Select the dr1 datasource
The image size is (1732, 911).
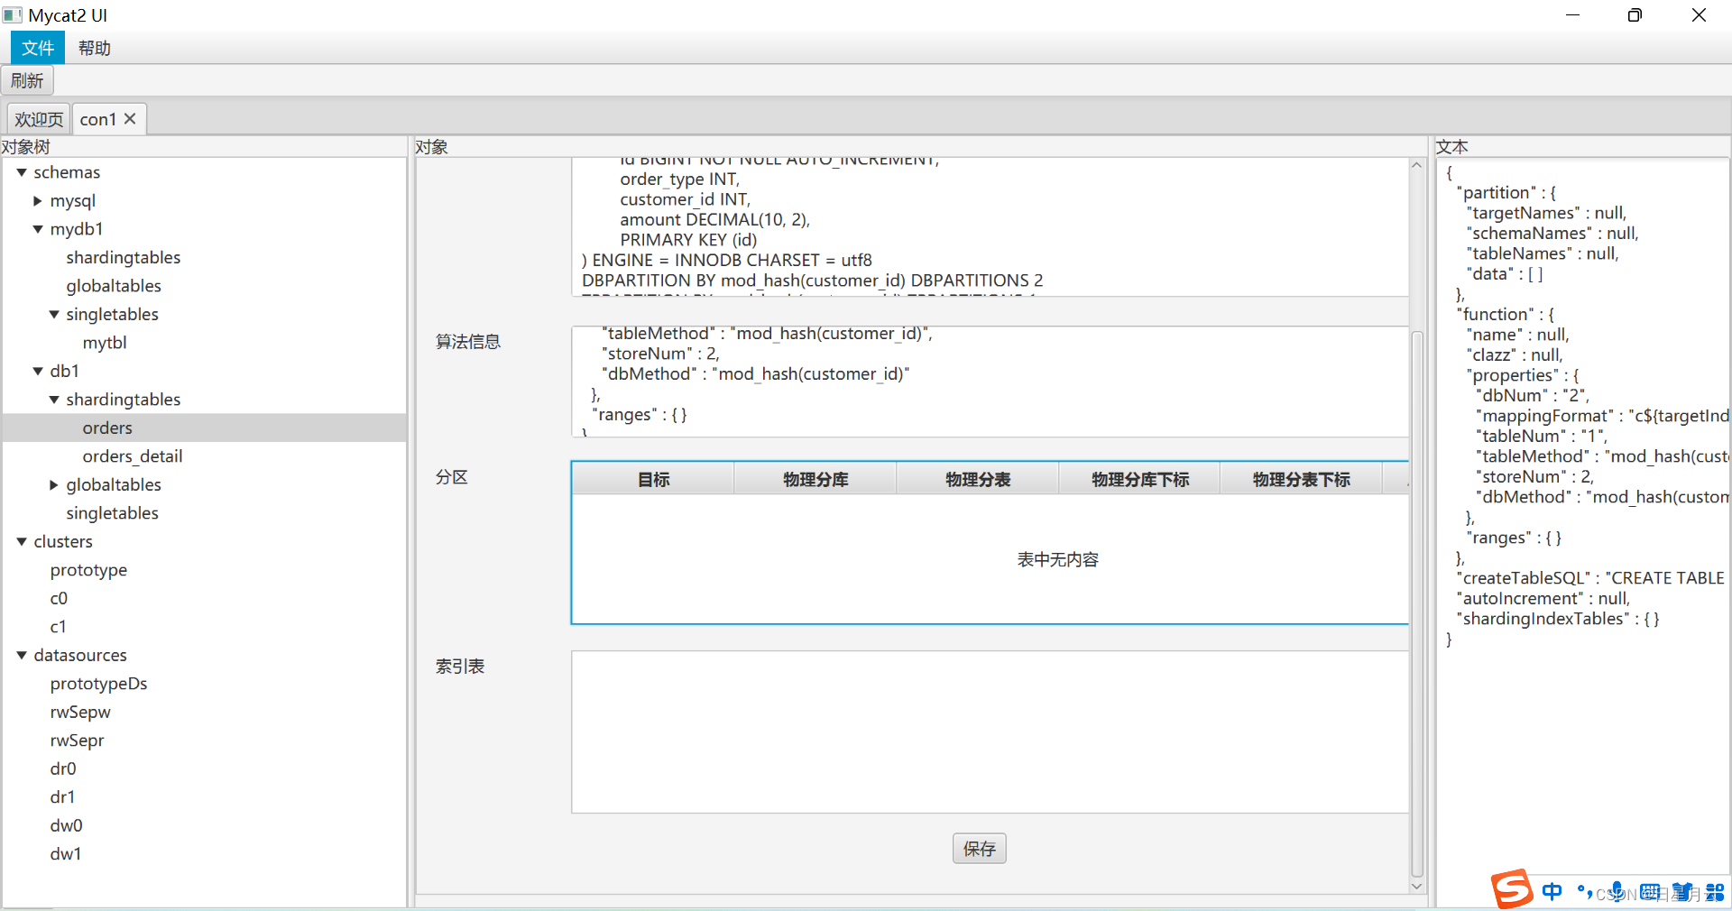tap(62, 797)
